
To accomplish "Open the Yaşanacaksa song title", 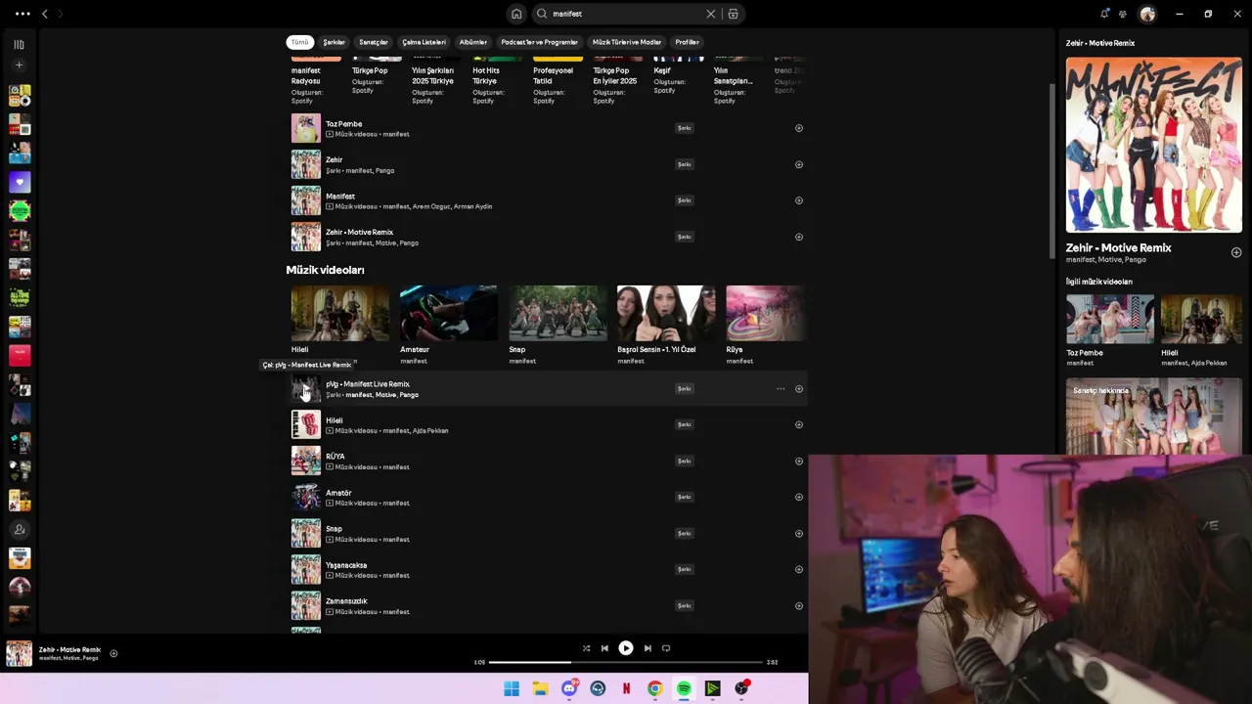I will pos(346,565).
